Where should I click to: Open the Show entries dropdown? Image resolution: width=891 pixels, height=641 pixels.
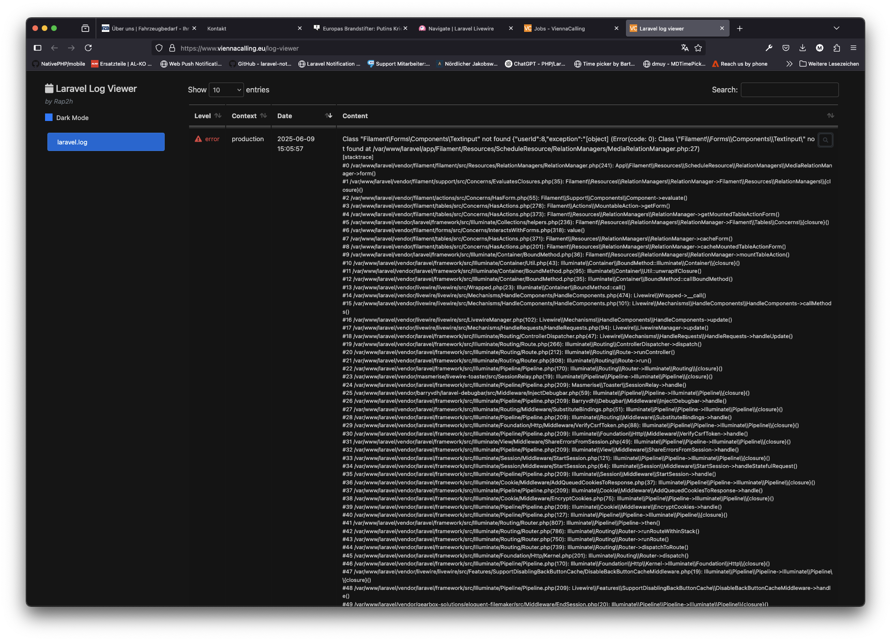click(226, 90)
